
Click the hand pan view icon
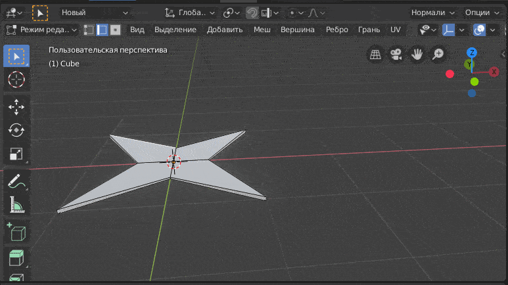pyautogui.click(x=417, y=54)
